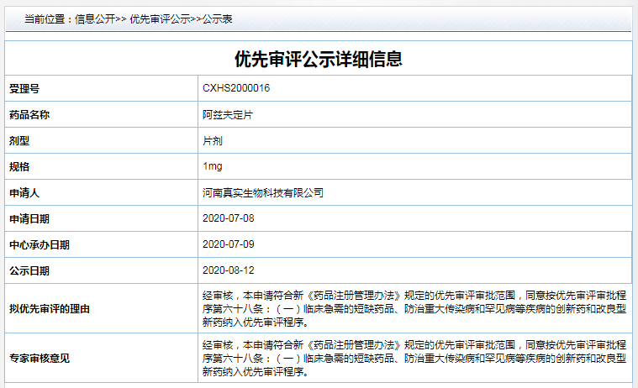Image resolution: width=638 pixels, height=388 pixels.
Task: Select the date 2020-07-09
Action: [229, 244]
